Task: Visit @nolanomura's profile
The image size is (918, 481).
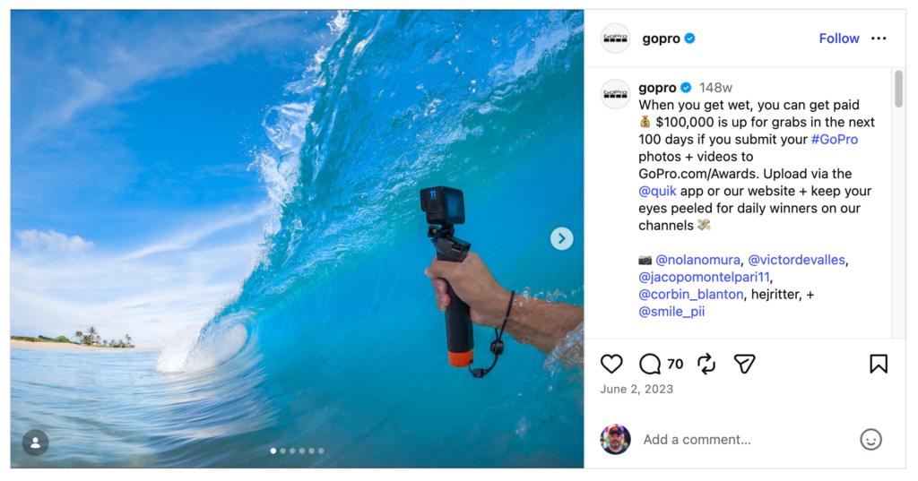Action: [x=697, y=260]
